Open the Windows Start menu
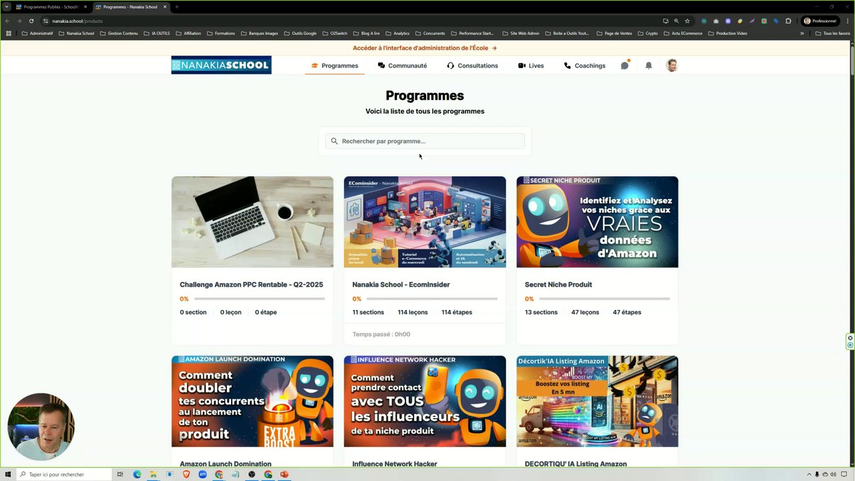Image resolution: width=855 pixels, height=481 pixels. (8, 474)
